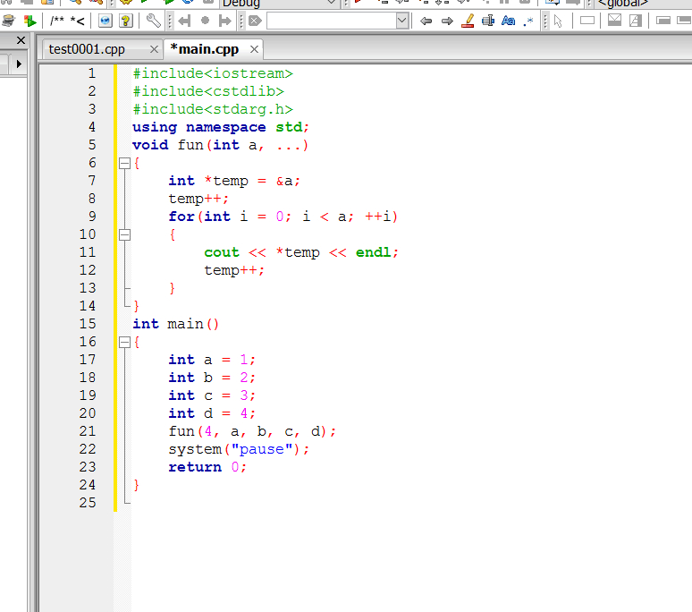Switch to the test0001.cpp tab
692x612 pixels.
(87, 49)
